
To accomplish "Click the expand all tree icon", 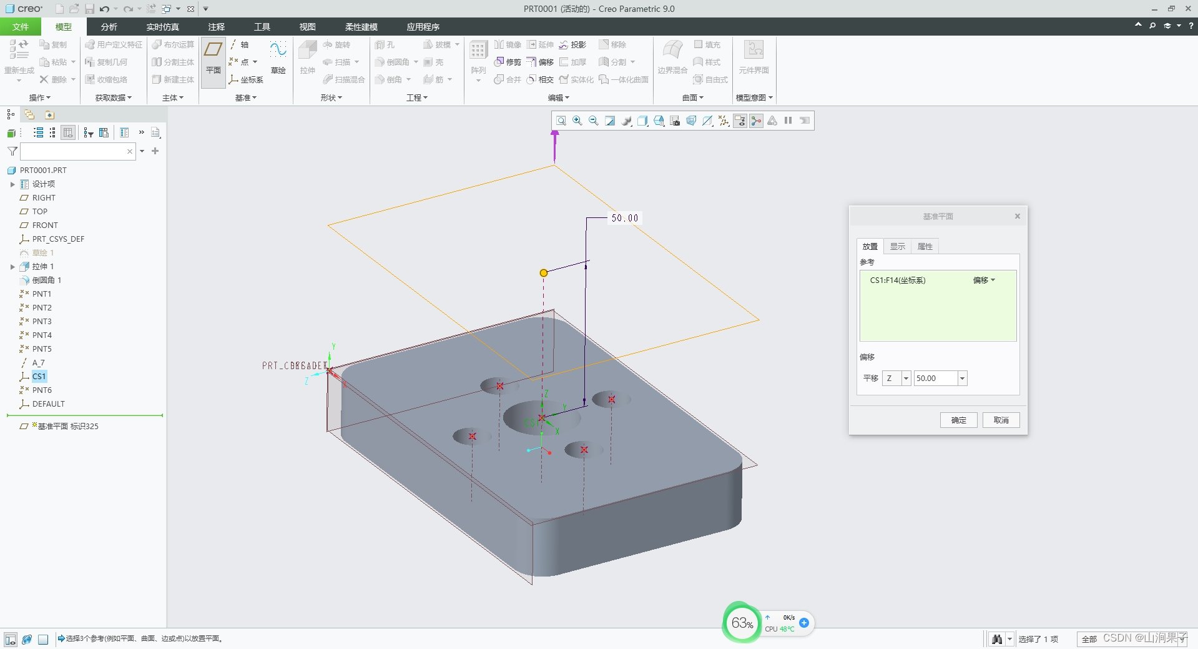I will point(38,132).
